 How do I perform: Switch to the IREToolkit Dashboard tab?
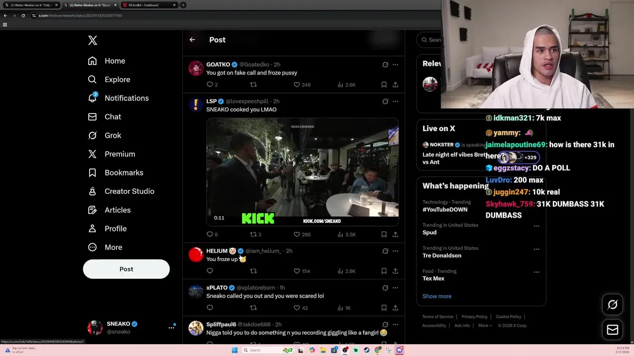click(x=149, y=5)
